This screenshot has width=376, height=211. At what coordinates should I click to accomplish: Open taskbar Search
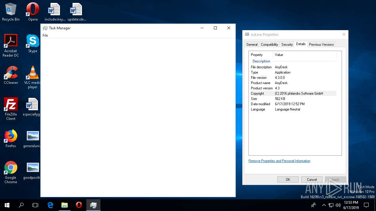click(x=21, y=205)
